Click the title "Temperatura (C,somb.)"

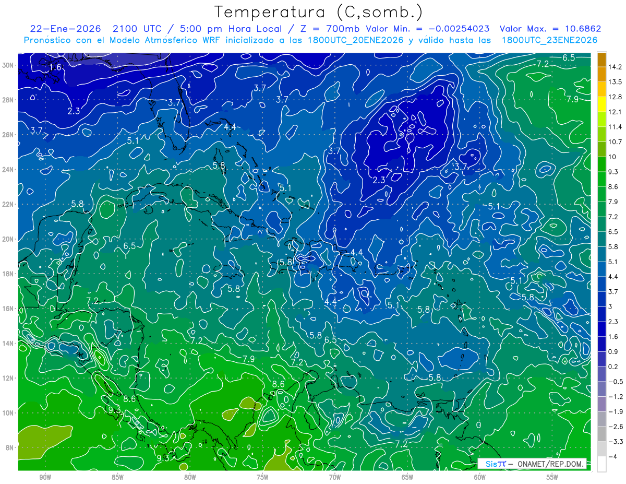pyautogui.click(x=319, y=12)
